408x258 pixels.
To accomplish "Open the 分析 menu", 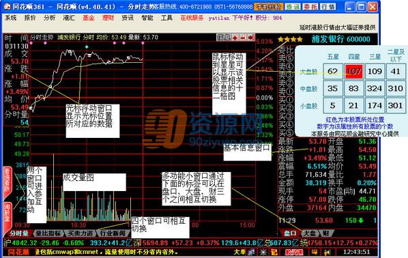I will (49, 18).
